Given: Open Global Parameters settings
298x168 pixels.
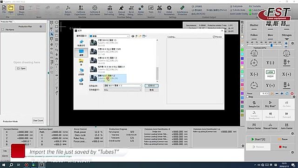Looking at the screenshot, I should (x=169, y=10).
